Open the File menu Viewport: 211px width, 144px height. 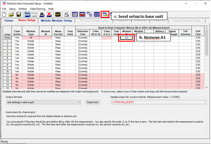tap(4, 9)
